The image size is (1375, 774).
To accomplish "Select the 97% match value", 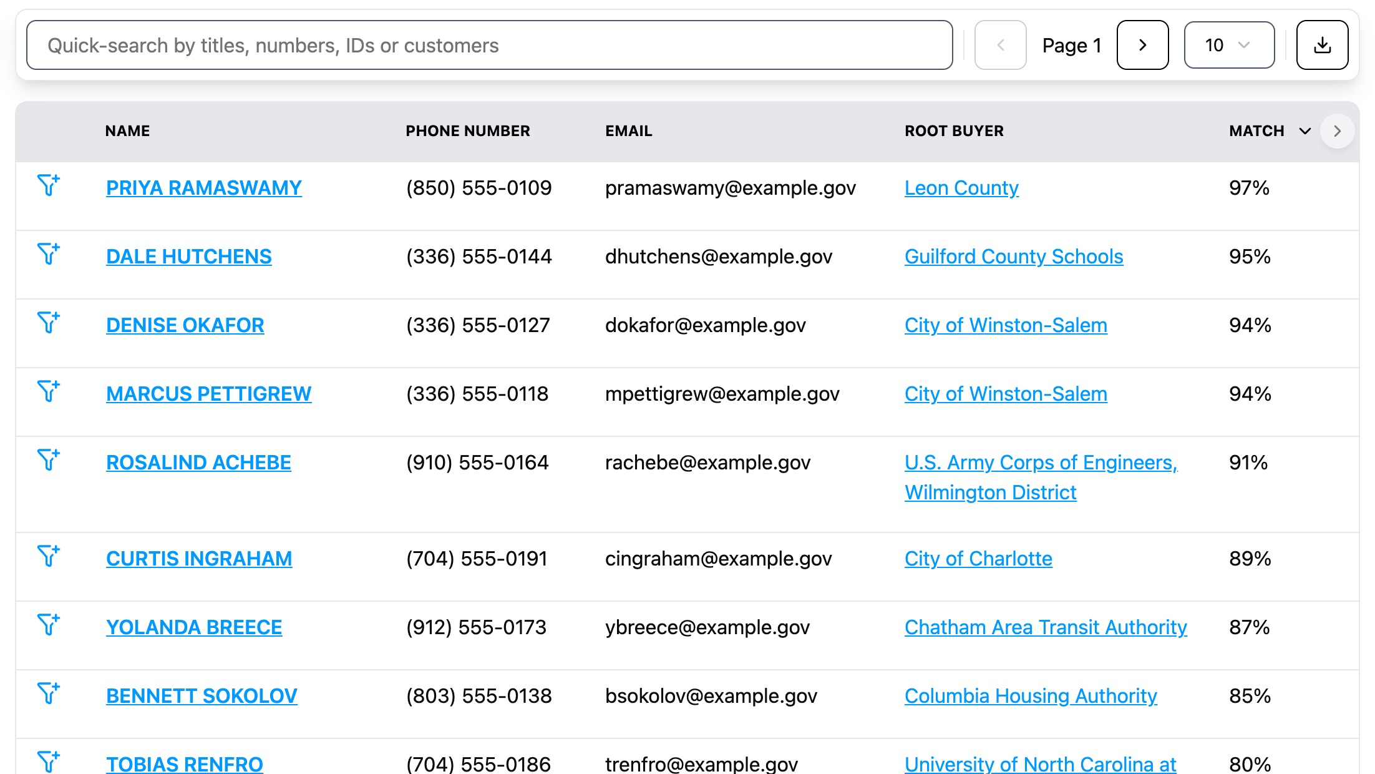I will 1249,188.
